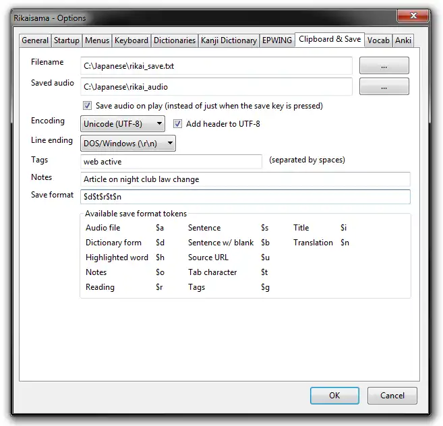The width and height of the screenshot is (443, 426).
Task: Click the $o notes token
Action: click(160, 272)
